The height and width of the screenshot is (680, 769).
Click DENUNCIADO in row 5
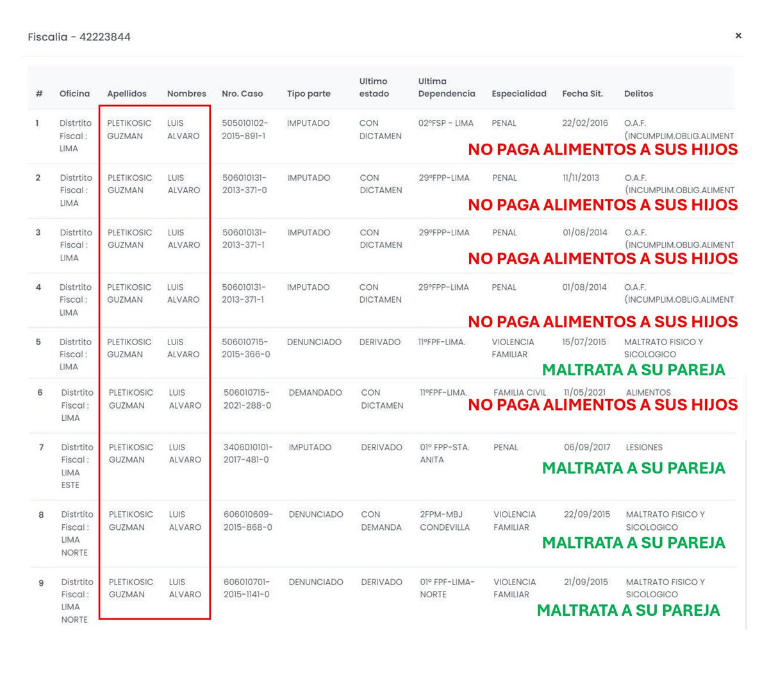[x=314, y=342]
